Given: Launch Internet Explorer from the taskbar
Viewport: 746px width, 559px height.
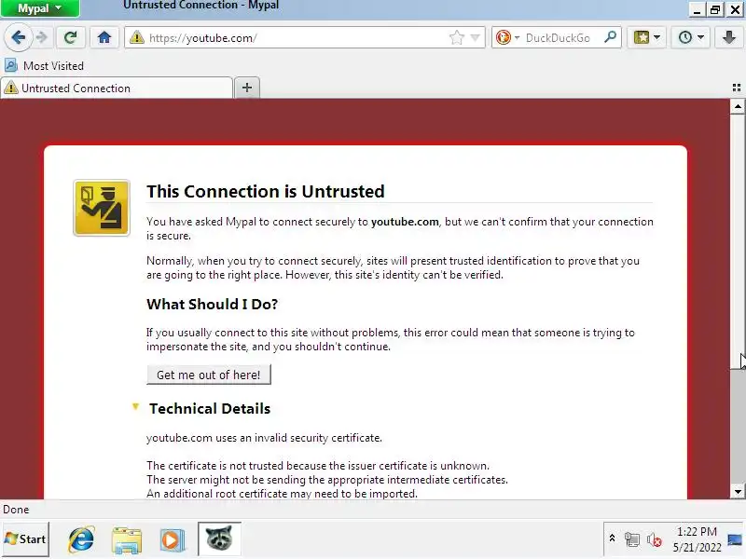Looking at the screenshot, I should [x=81, y=539].
